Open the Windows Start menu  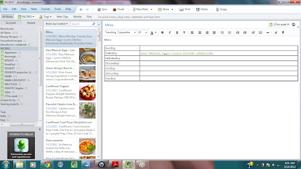(x=6, y=165)
